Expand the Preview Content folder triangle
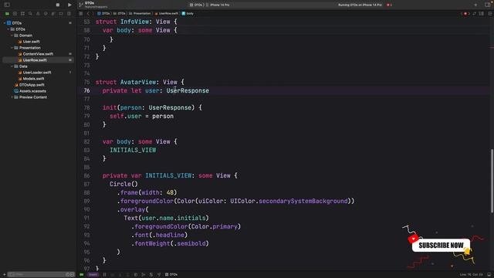 click(12, 97)
